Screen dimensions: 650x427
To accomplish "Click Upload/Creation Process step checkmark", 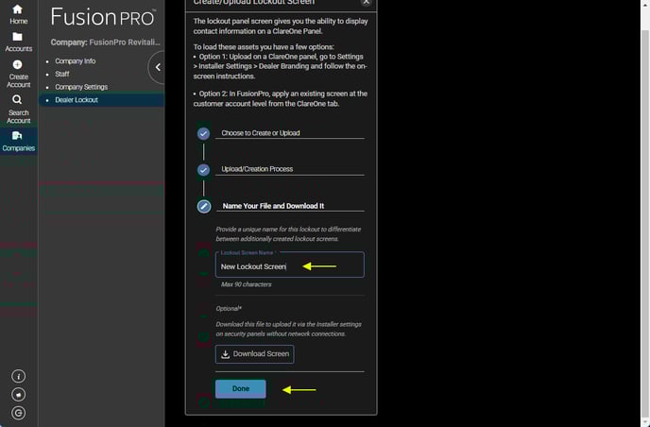I will pos(203,170).
